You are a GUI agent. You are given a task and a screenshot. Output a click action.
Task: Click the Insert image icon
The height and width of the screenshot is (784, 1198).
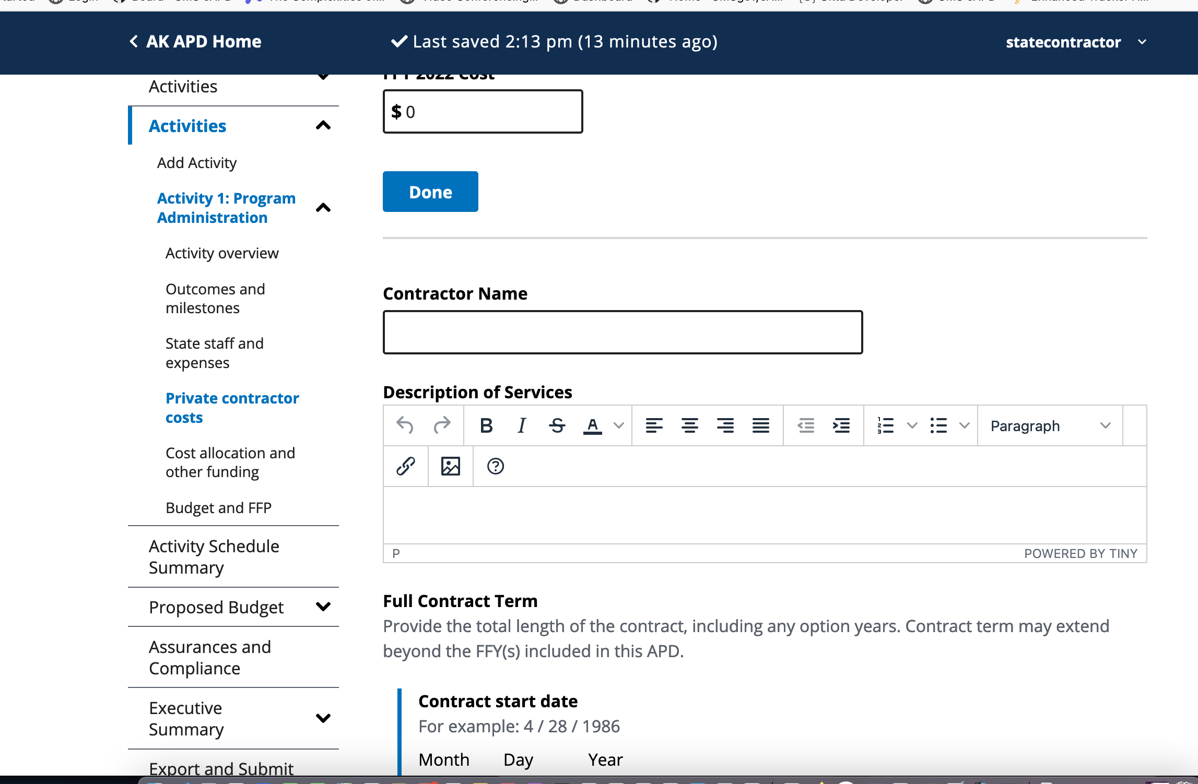click(450, 466)
